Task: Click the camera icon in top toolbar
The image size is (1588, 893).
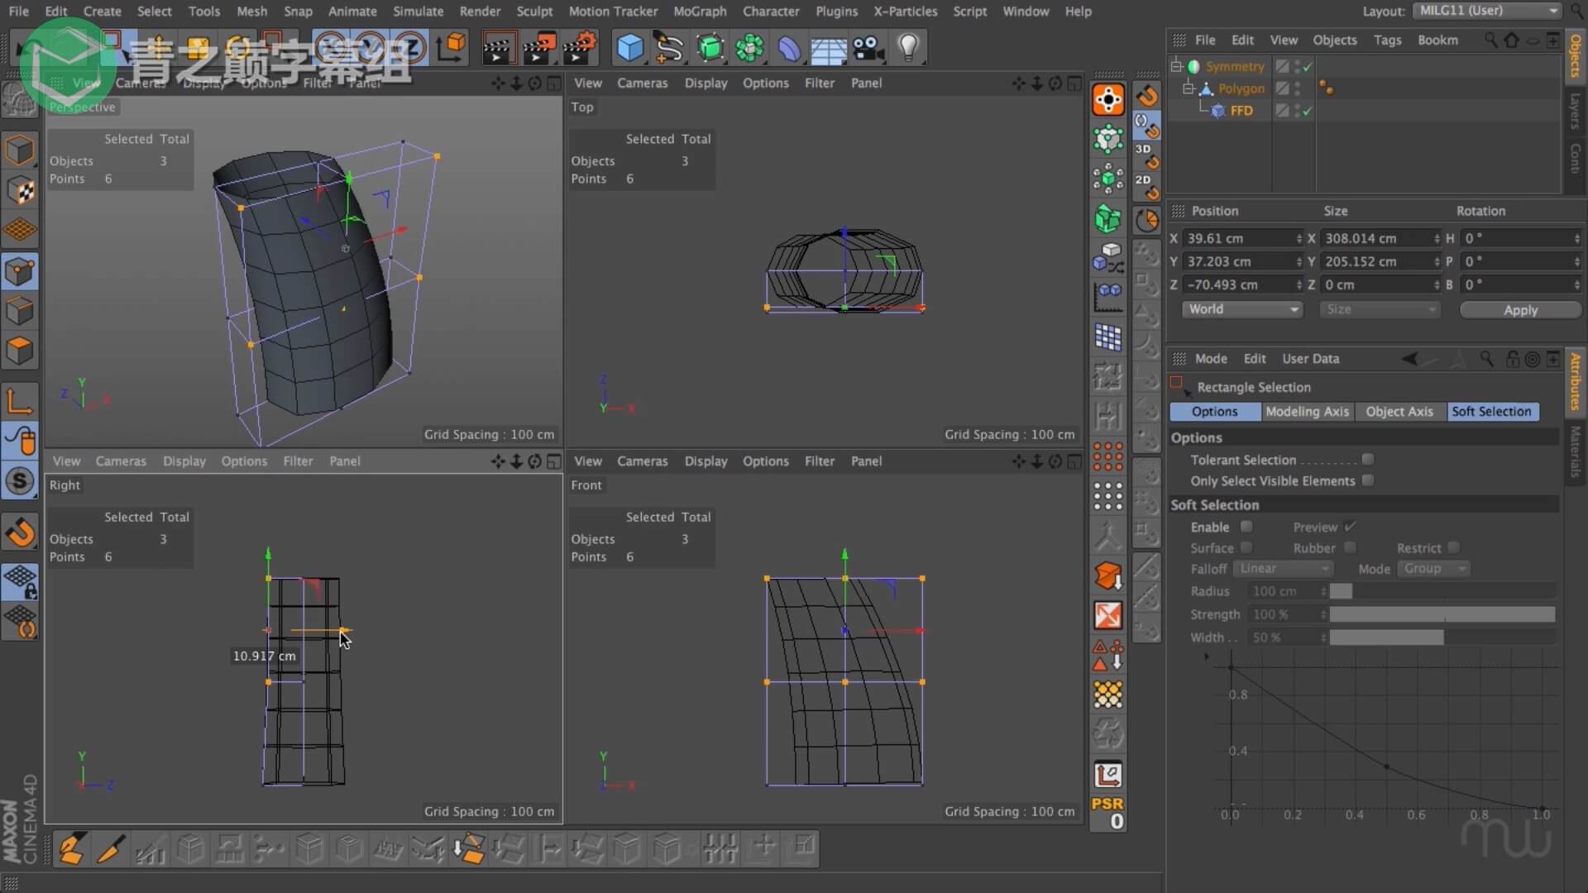Action: tap(868, 48)
